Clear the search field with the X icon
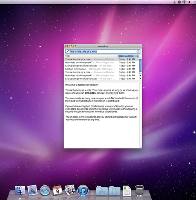The height and width of the screenshot is (200, 196). pyautogui.click(x=138, y=52)
